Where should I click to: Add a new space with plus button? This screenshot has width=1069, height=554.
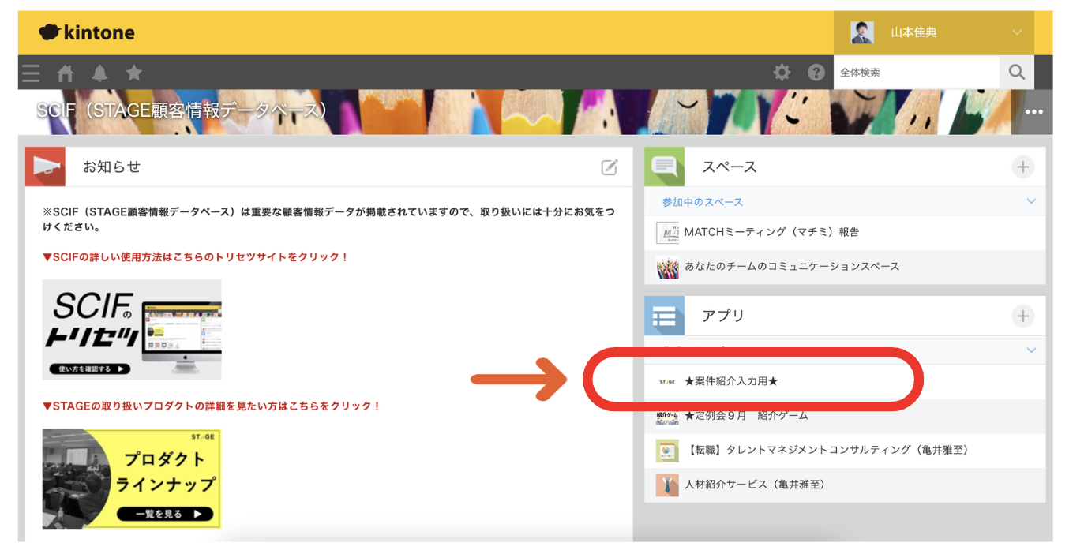coord(1022,167)
